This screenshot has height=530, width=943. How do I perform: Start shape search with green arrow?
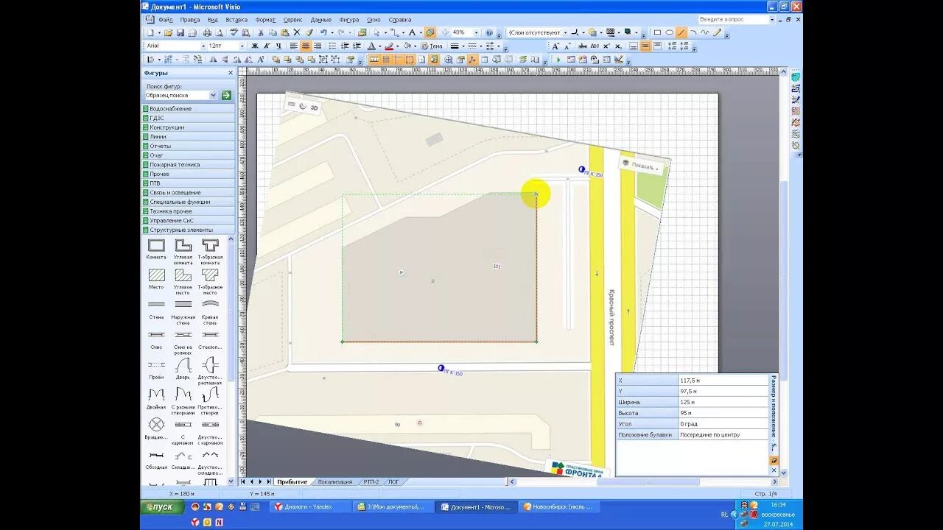pos(226,95)
